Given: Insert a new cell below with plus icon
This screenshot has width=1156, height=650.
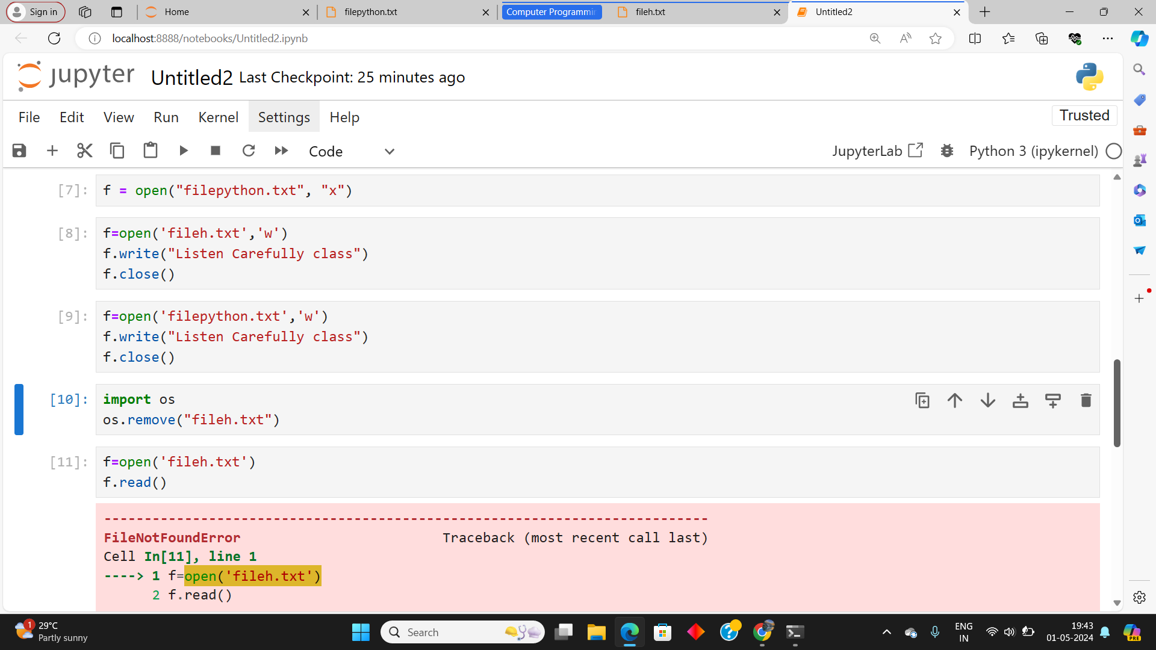Looking at the screenshot, I should (52, 150).
